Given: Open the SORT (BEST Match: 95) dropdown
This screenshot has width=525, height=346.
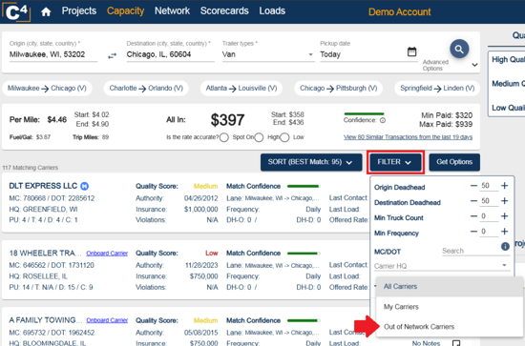Looking at the screenshot, I should pos(311,162).
